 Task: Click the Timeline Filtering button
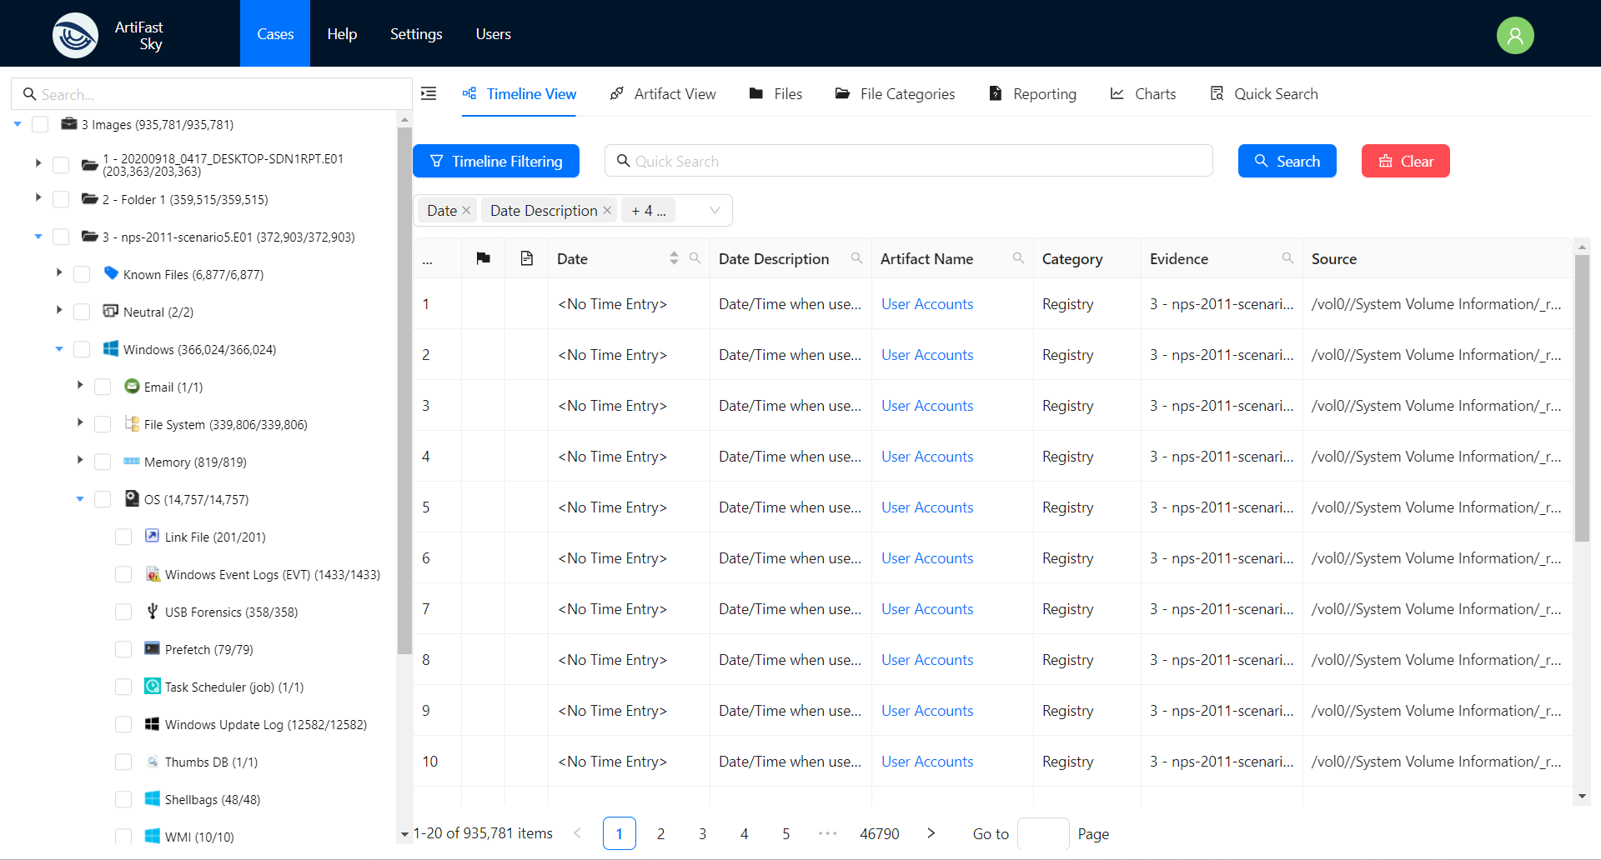pos(496,161)
